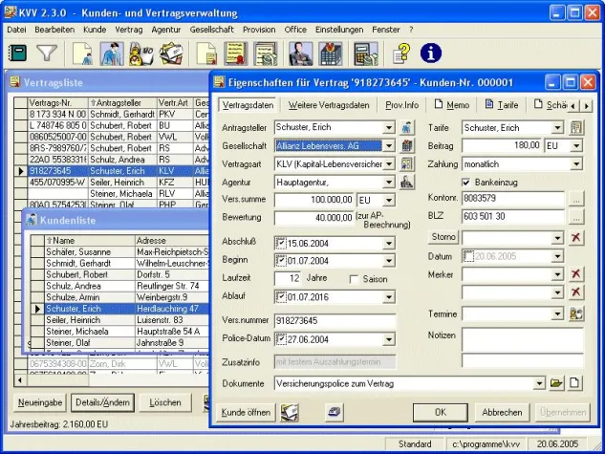The height and width of the screenshot is (454, 605).
Task: Open the calculator icon in the main toolbar
Action: [365, 54]
